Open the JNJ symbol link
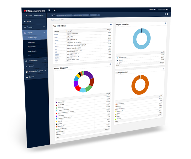The width and height of the screenshot is (191, 159). pos(56,49)
